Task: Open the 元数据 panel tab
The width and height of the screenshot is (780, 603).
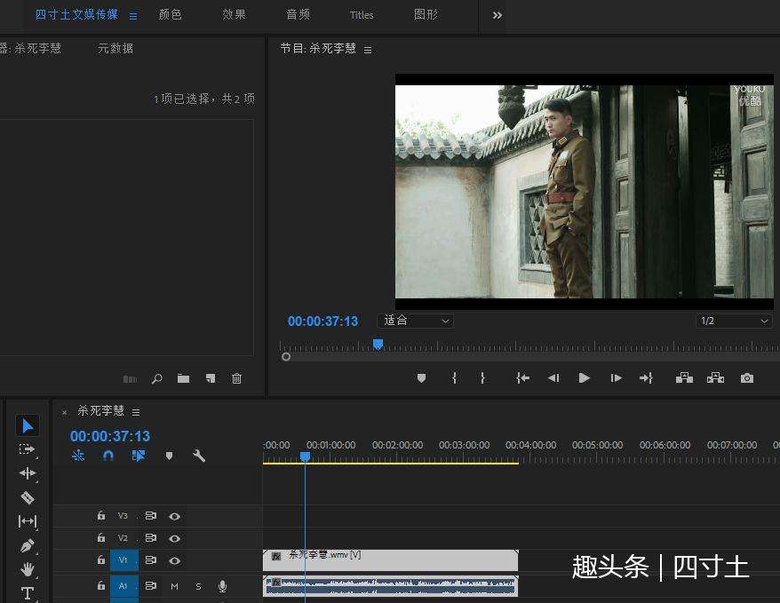Action: click(x=115, y=48)
